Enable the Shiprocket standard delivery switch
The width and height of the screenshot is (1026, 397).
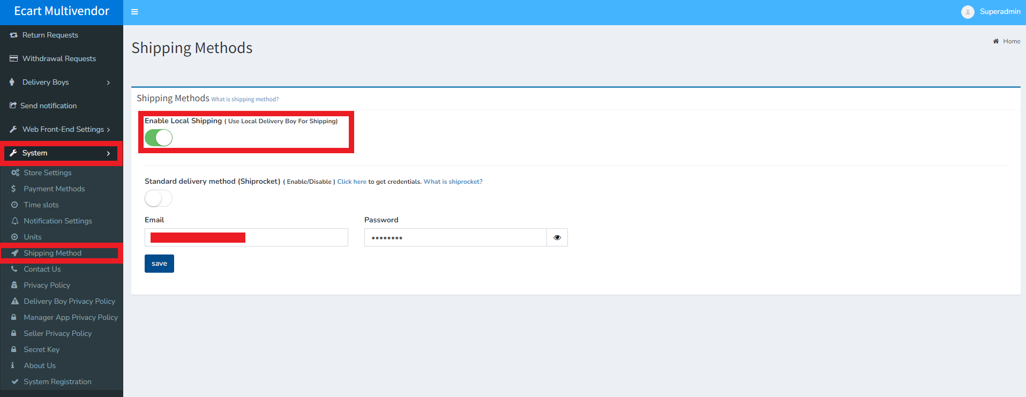159,198
